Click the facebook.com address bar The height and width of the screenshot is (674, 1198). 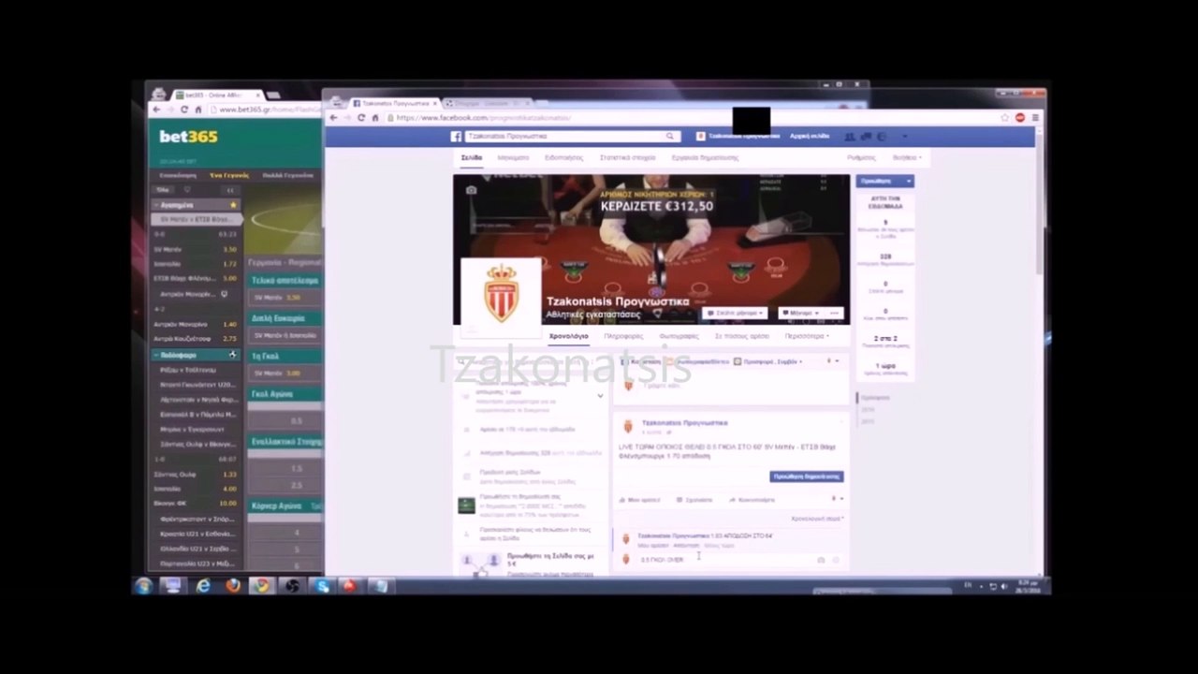coord(693,118)
